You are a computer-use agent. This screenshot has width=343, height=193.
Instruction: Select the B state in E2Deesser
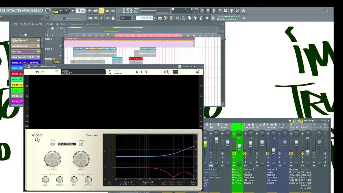(x=146, y=72)
